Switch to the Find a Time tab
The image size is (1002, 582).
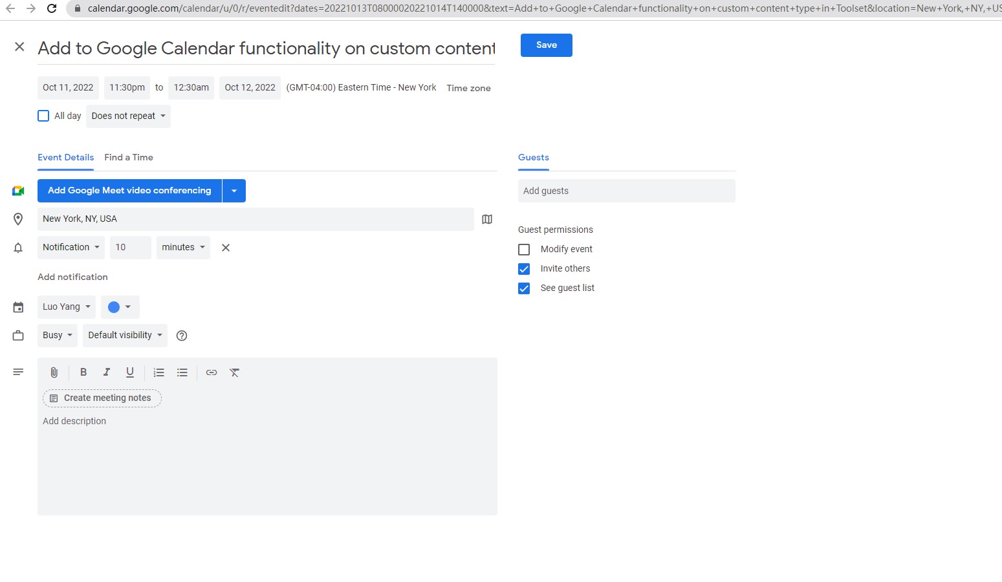[129, 158]
